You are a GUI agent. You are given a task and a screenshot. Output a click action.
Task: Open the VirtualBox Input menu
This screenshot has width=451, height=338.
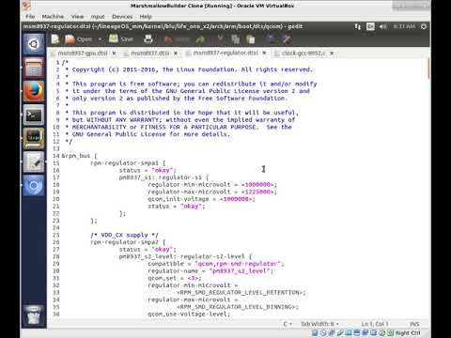[x=98, y=16]
